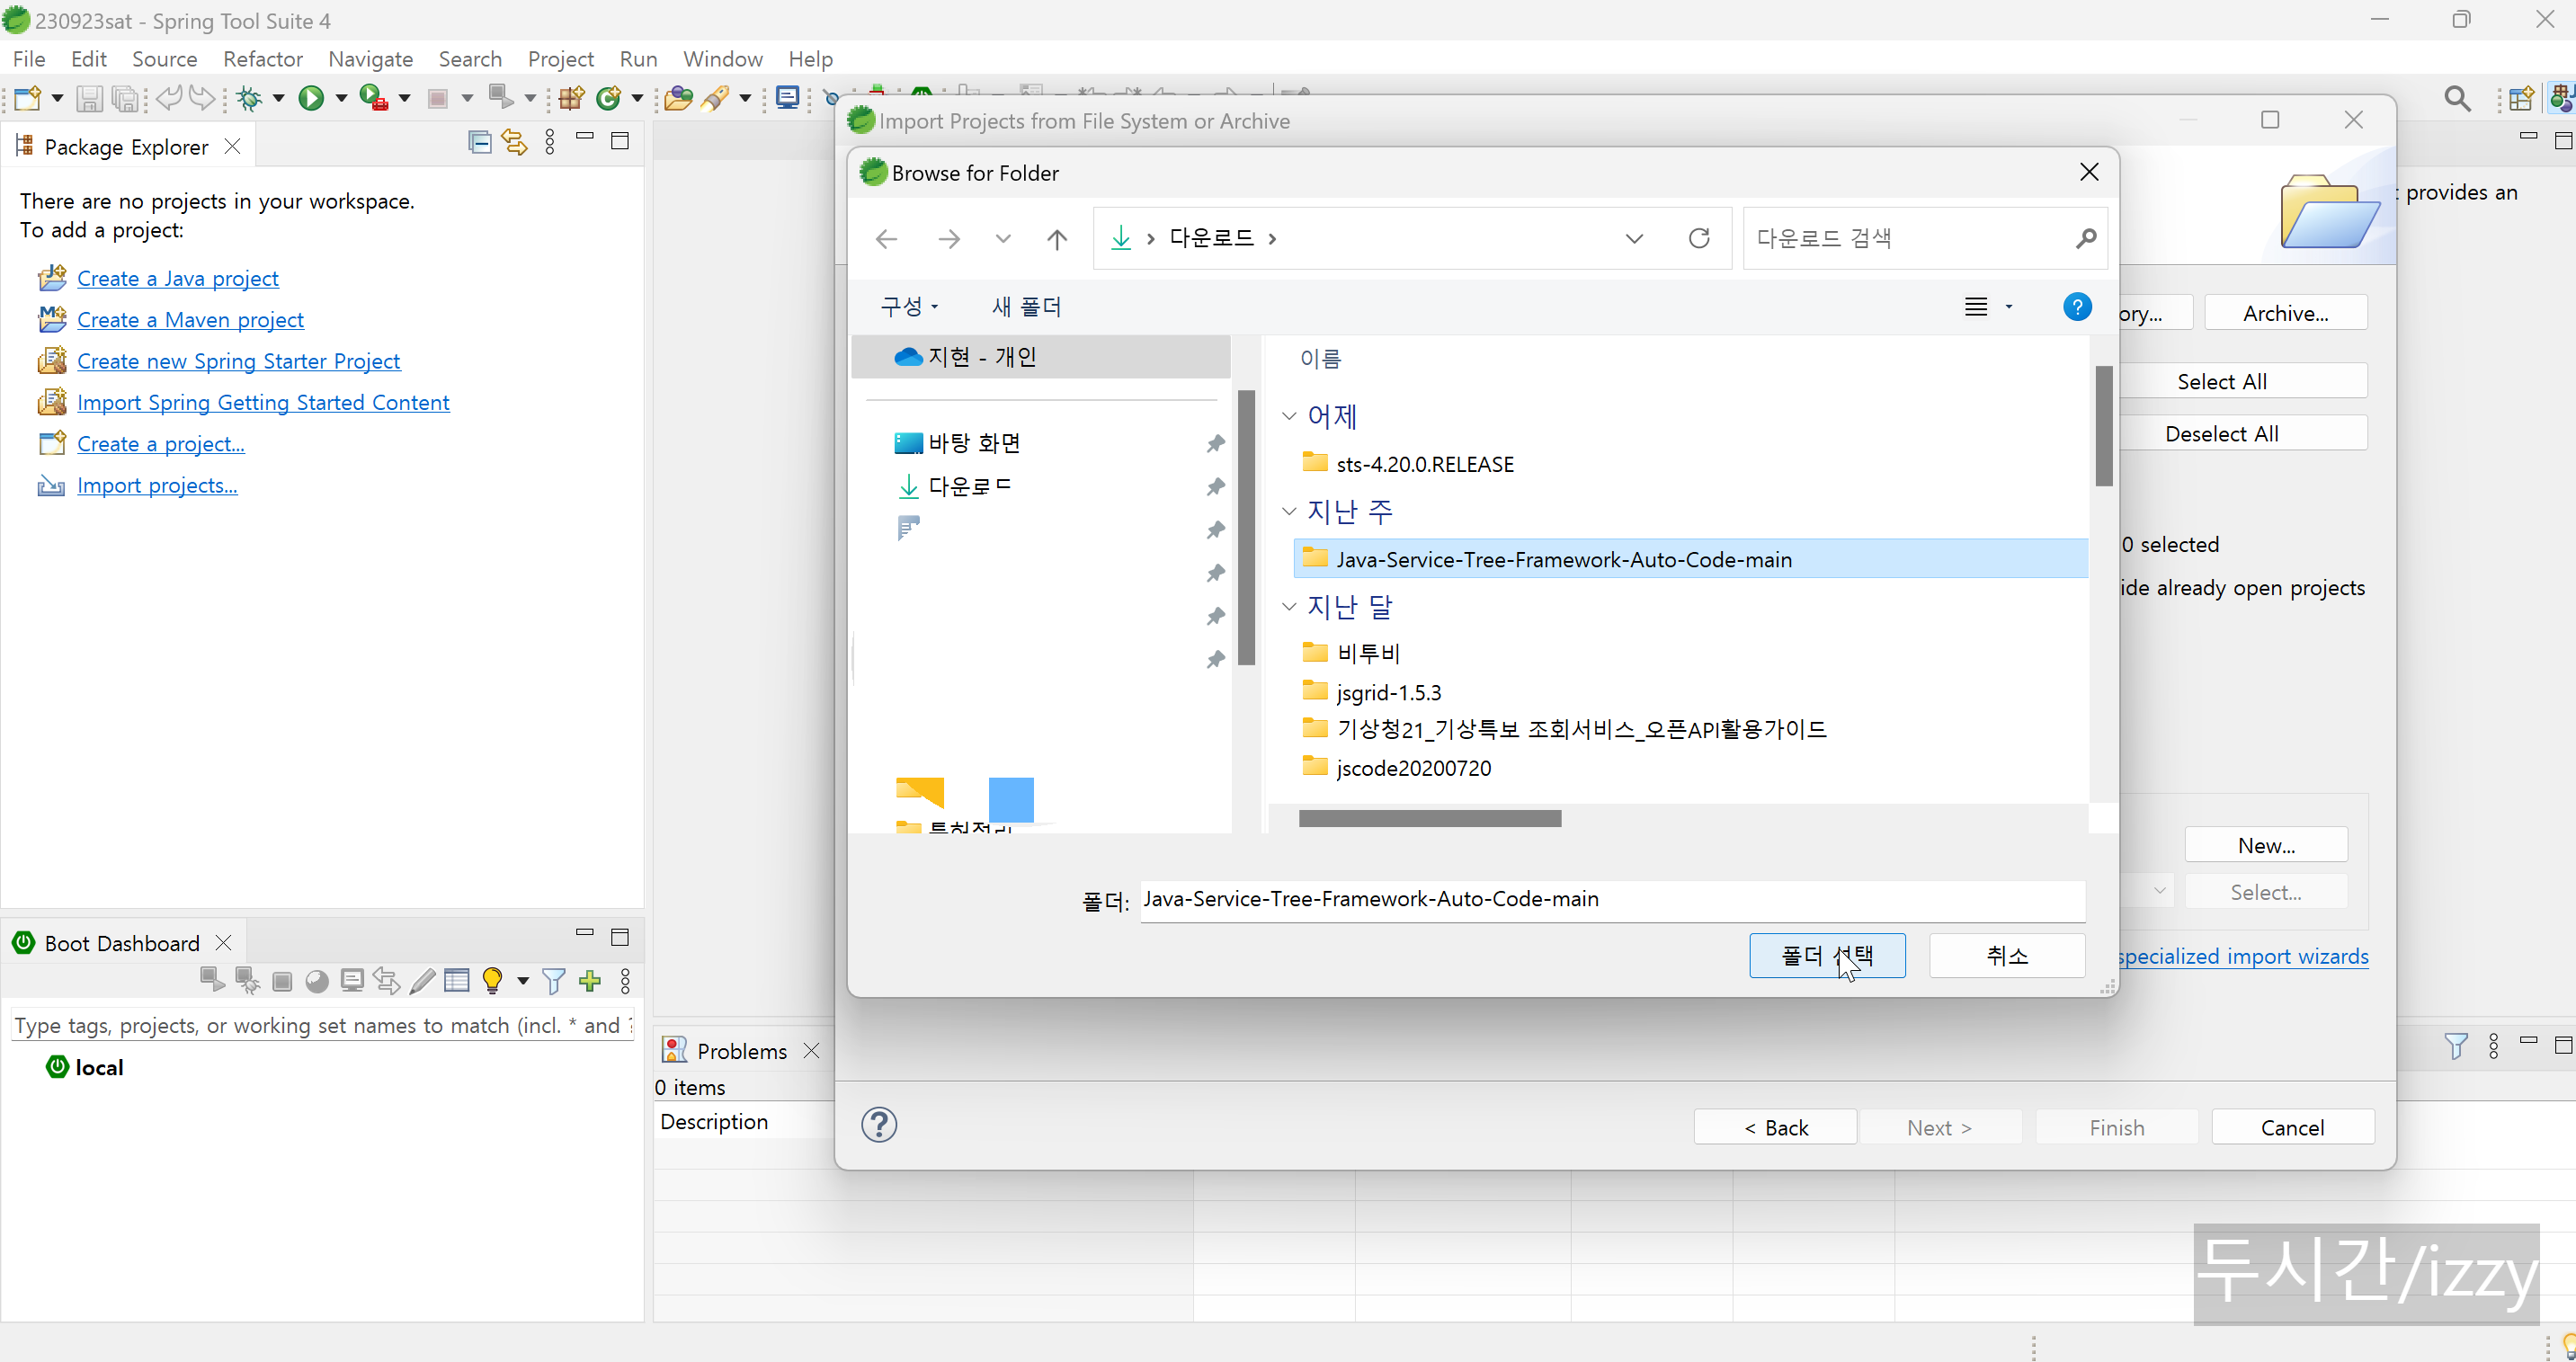This screenshot has width=2576, height=1362.
Task: Click the New Java Package toolbar icon
Action: pos(572,98)
